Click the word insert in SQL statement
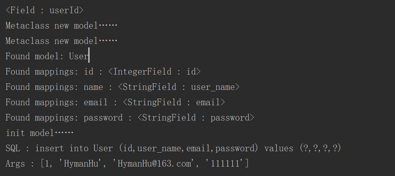Screen dimensions: 395x176 click(49, 148)
